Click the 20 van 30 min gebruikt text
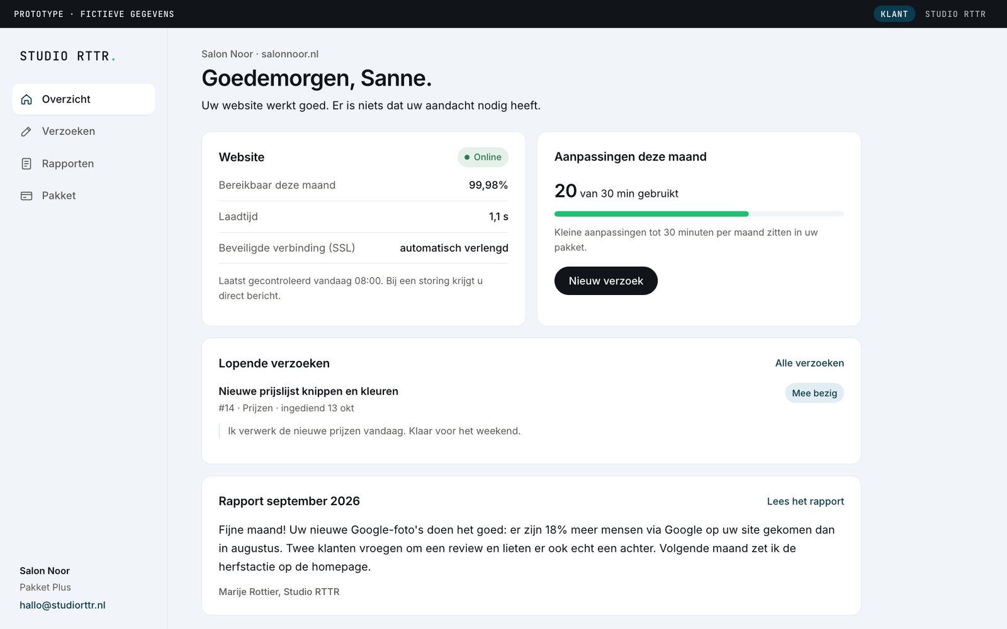 coord(616,191)
